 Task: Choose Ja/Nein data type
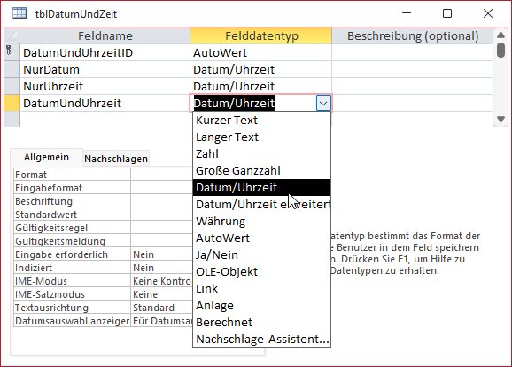[261, 255]
